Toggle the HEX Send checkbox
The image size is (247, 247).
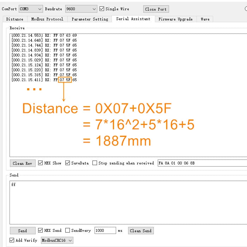40,230
